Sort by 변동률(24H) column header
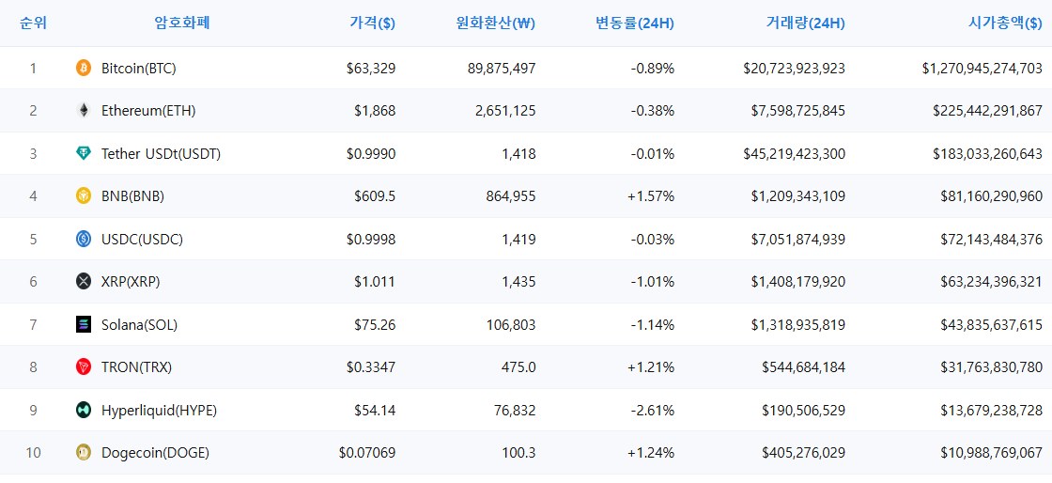 (x=635, y=23)
